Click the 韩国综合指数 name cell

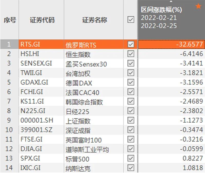pyautogui.click(x=94, y=101)
